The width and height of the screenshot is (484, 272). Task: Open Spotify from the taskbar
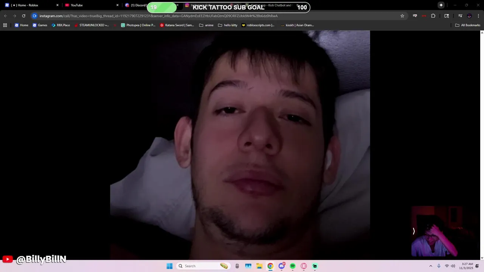pyautogui.click(x=293, y=266)
